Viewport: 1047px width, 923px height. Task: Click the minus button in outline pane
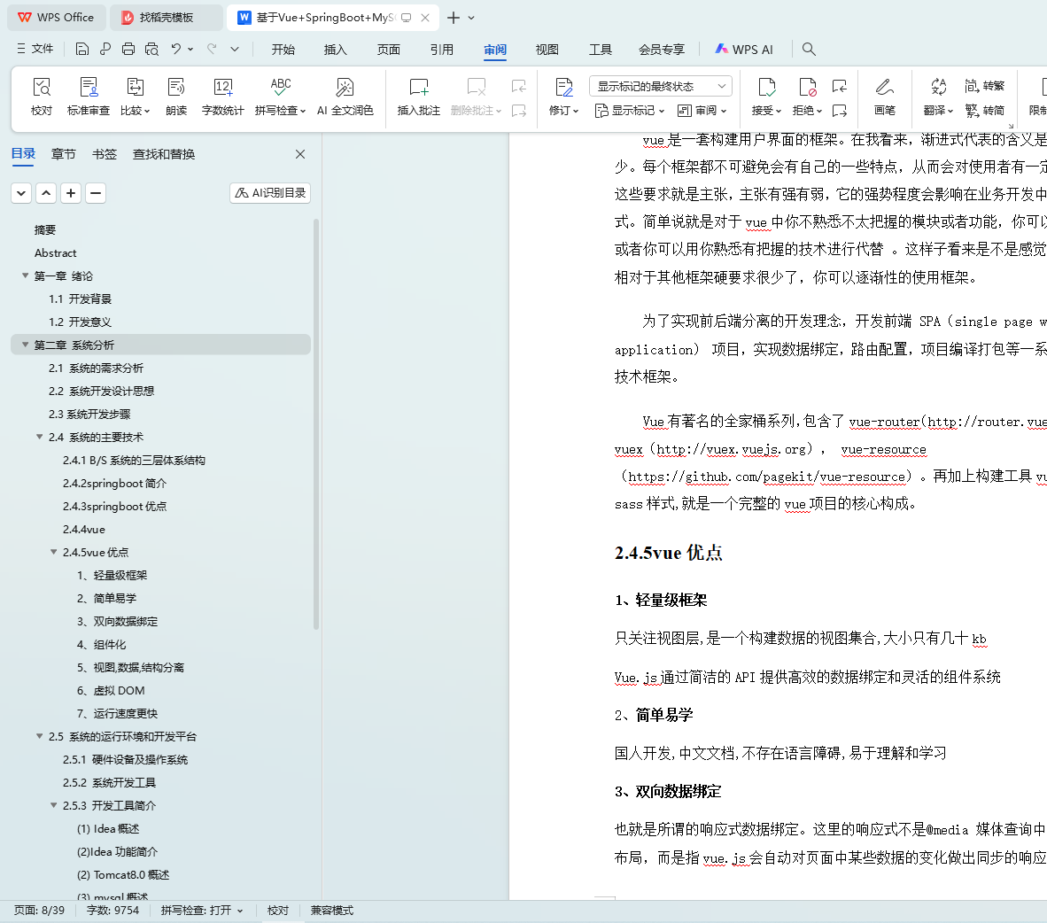click(x=96, y=193)
